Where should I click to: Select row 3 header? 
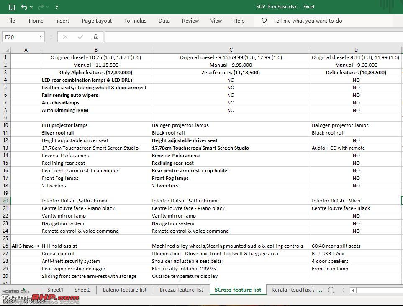tap(5, 73)
